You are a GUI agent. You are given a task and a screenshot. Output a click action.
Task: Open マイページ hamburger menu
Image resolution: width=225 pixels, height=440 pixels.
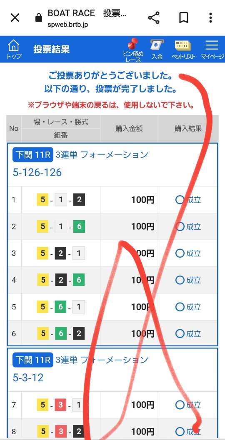pos(212,50)
